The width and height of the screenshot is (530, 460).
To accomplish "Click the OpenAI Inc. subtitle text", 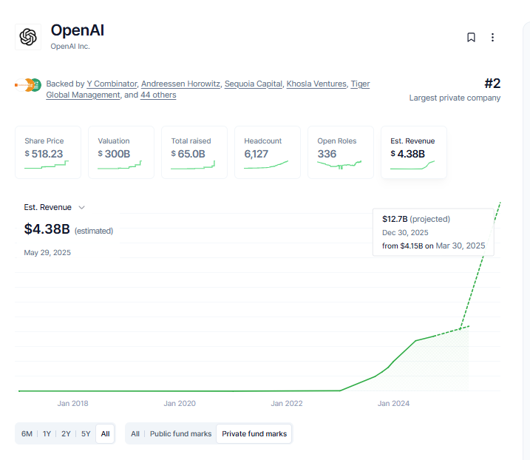I will (x=70, y=47).
